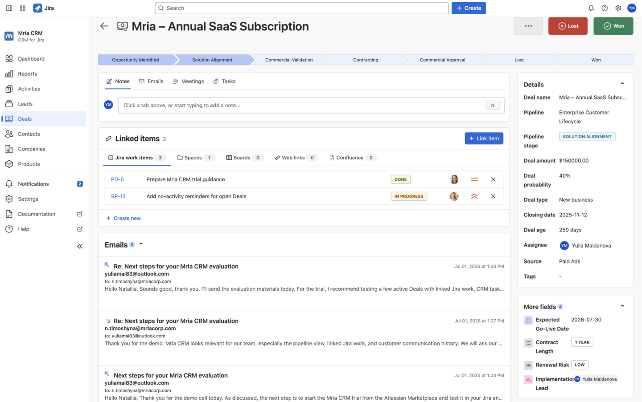Switch to the Tasks tab
The image size is (642, 402).
pos(225,81)
